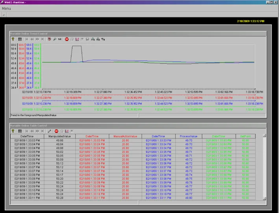280x213 pixels.
Task: Jump to last data record in Trend Control
Action: (x=43, y=39)
